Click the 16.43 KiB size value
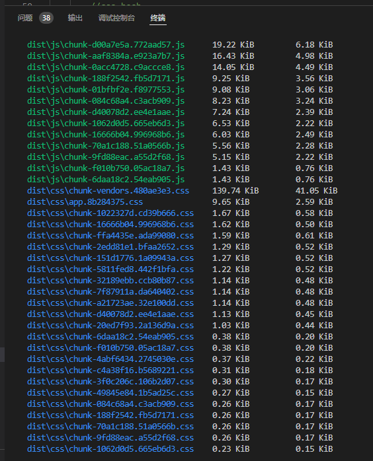The width and height of the screenshot is (373, 461). 233,56
